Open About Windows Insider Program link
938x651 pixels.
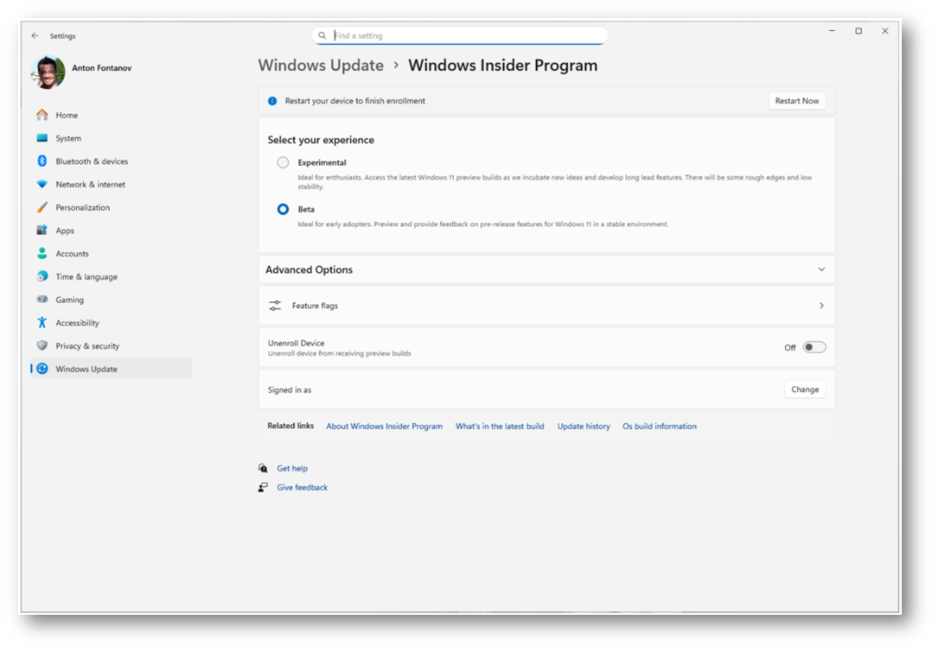(384, 427)
